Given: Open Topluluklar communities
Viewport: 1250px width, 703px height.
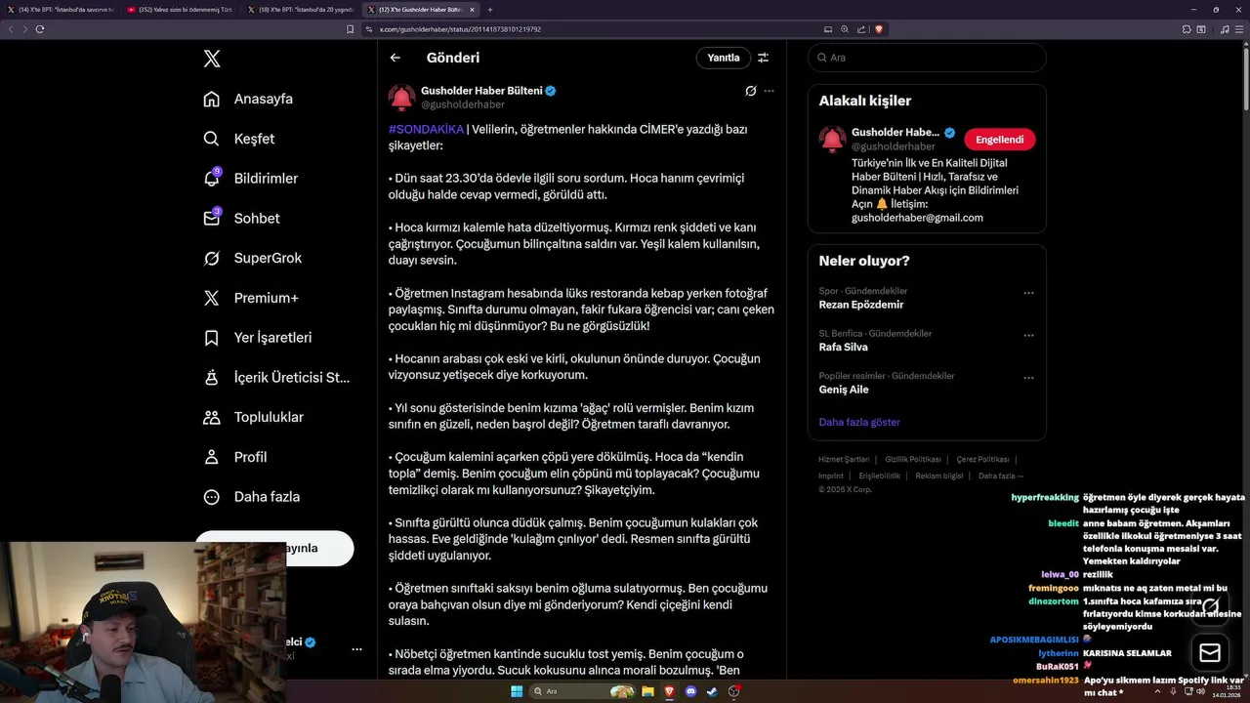Looking at the screenshot, I should pos(253,417).
